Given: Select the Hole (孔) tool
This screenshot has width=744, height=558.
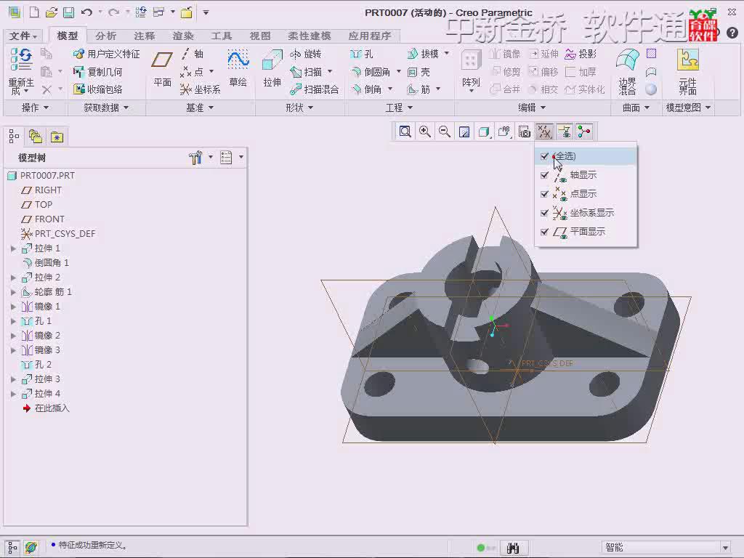Looking at the screenshot, I should coord(362,54).
